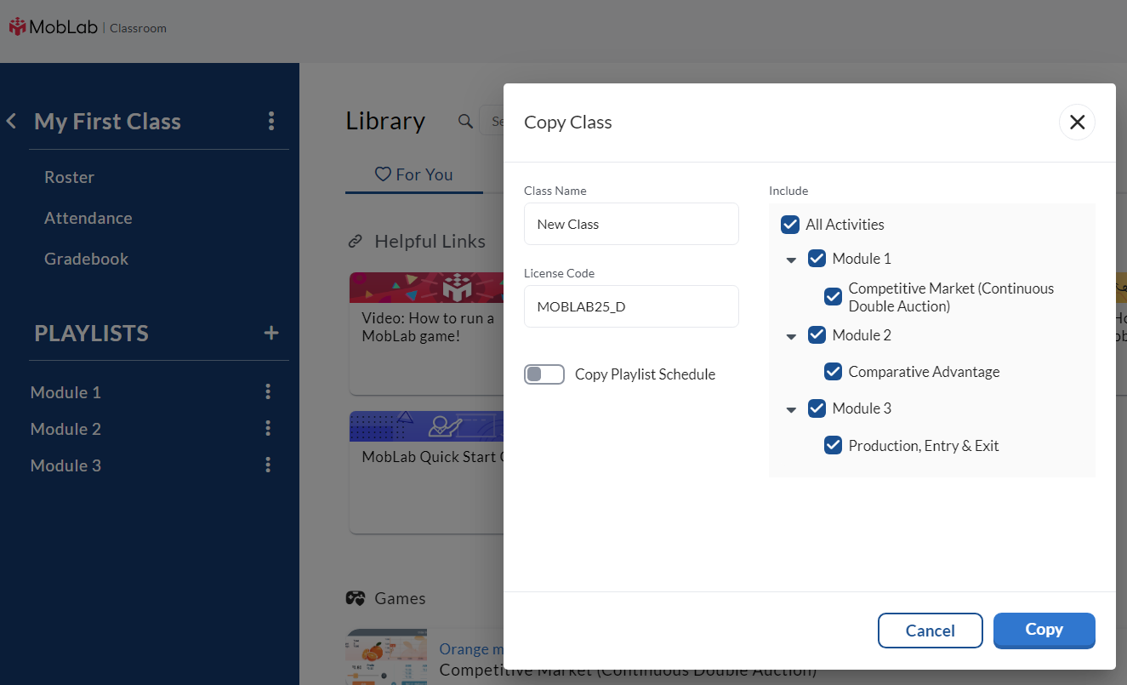Click the Include label

point(788,191)
